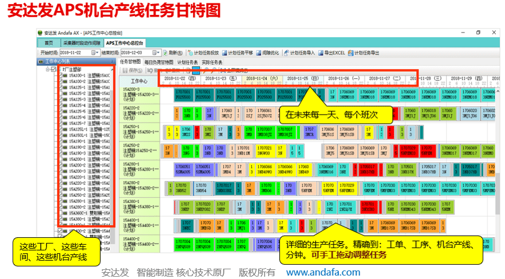Viewport: 505px width, 279px height.
Task: Click the 计划任务平移 toolbar button
Action: click(238, 53)
